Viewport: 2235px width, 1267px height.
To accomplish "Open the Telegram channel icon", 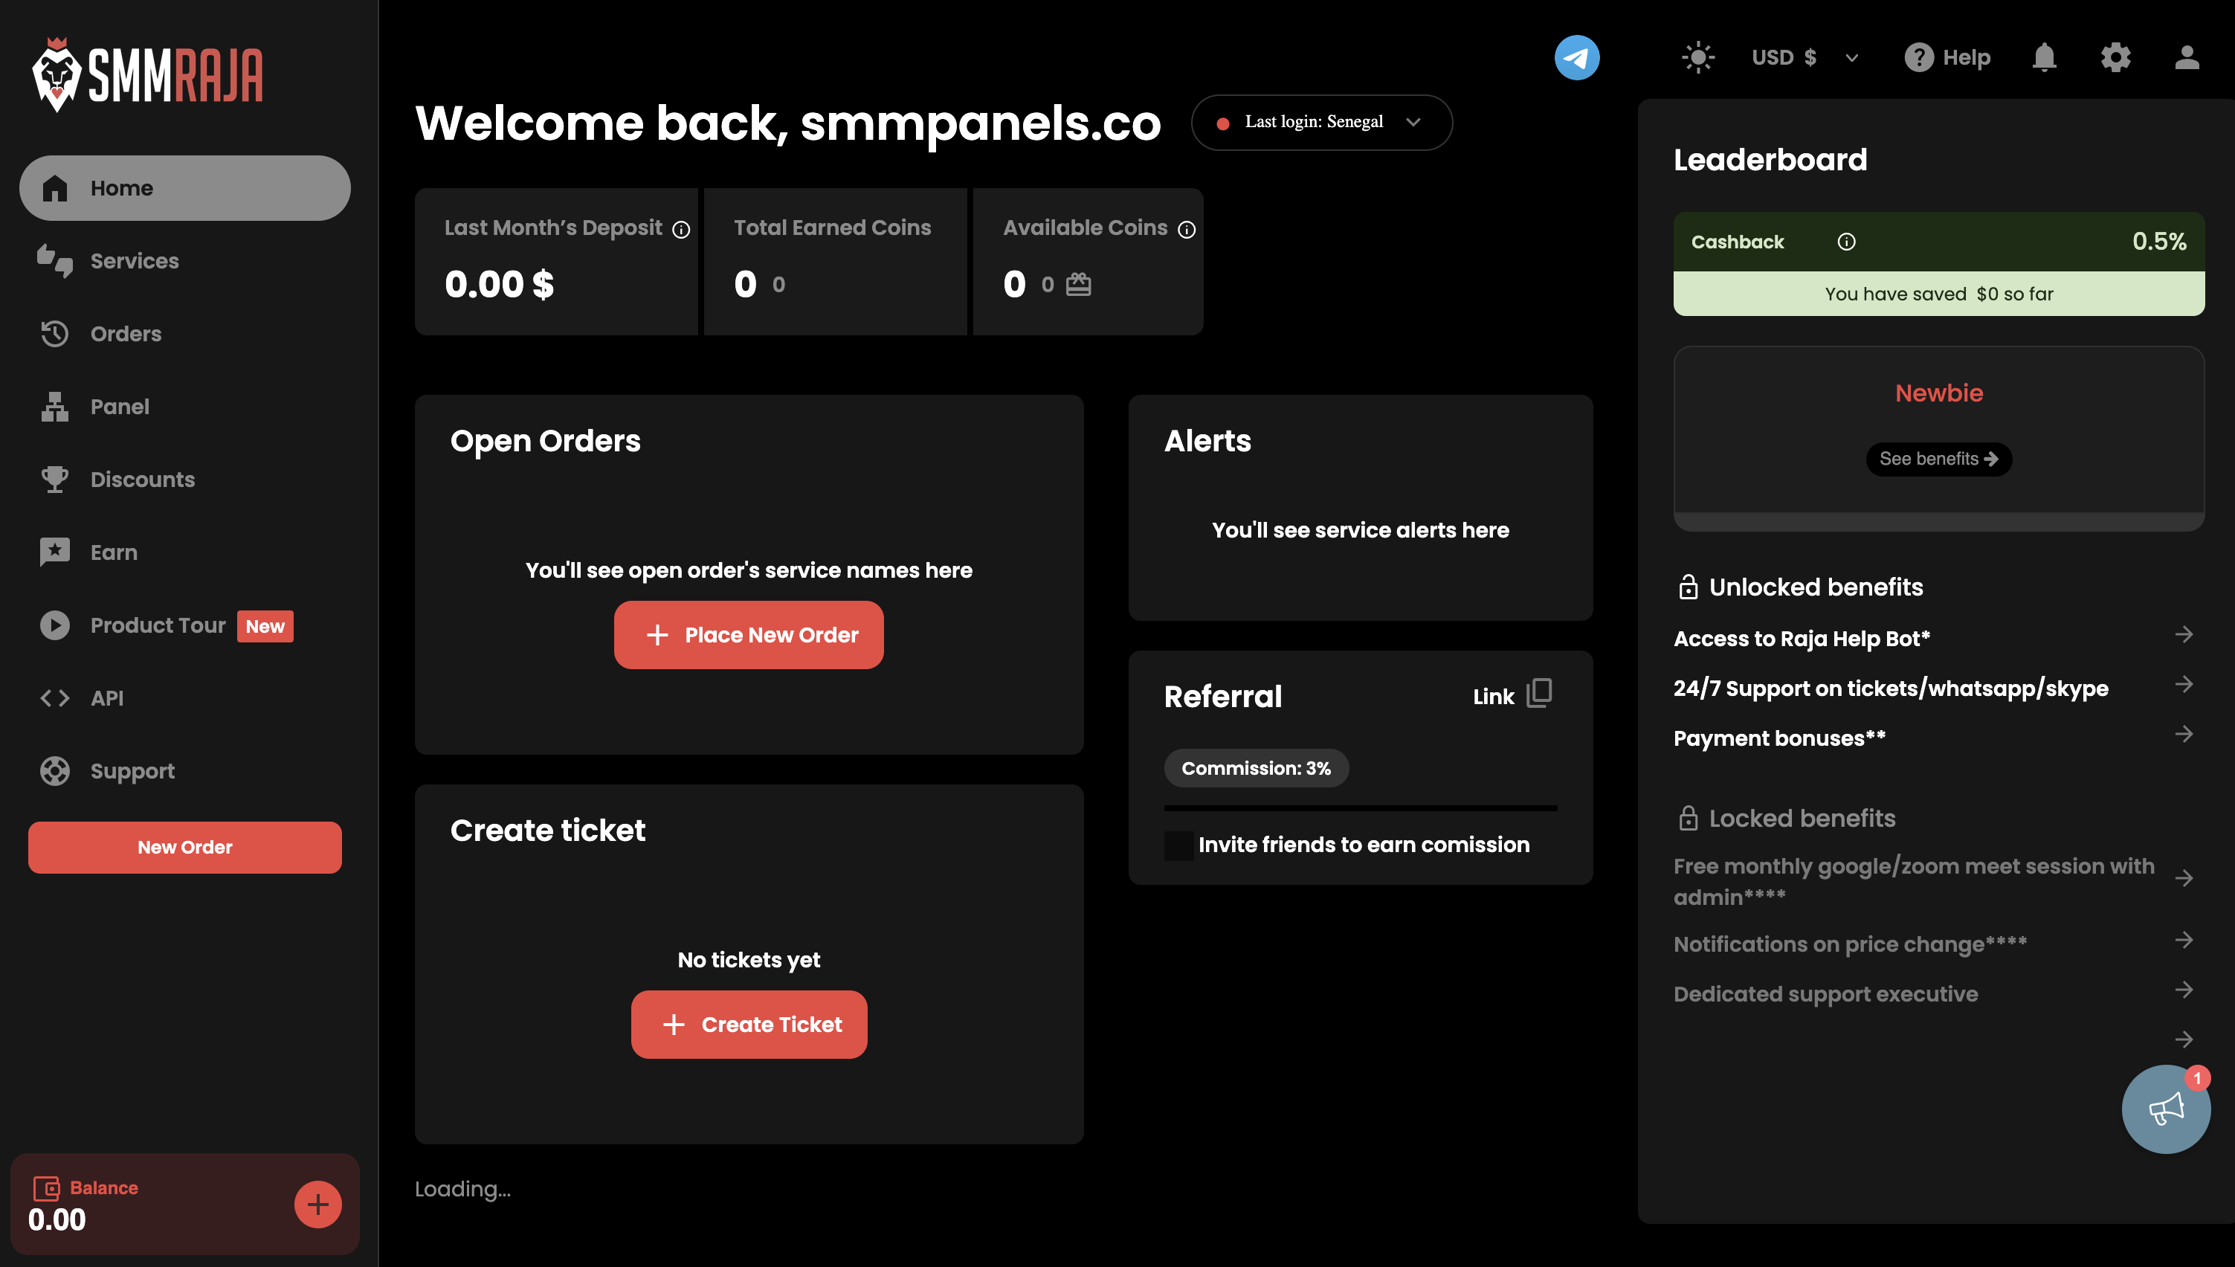I will (1576, 57).
